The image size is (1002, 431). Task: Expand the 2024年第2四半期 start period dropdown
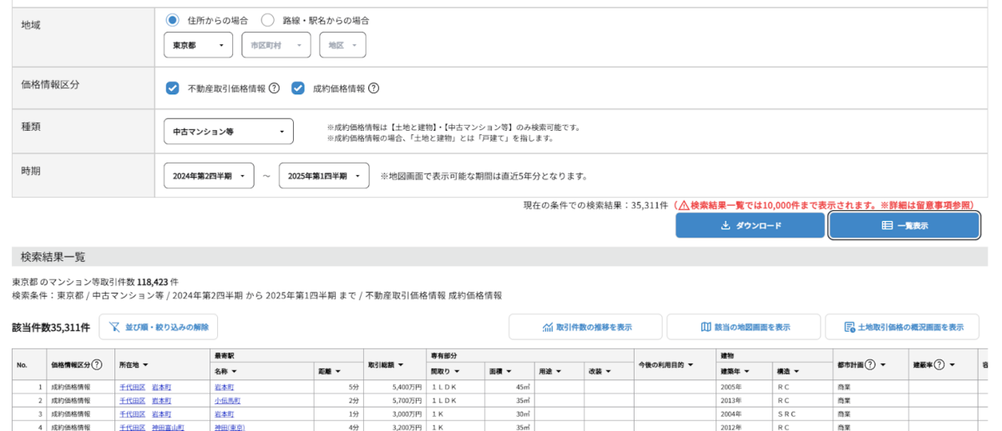[x=208, y=176]
